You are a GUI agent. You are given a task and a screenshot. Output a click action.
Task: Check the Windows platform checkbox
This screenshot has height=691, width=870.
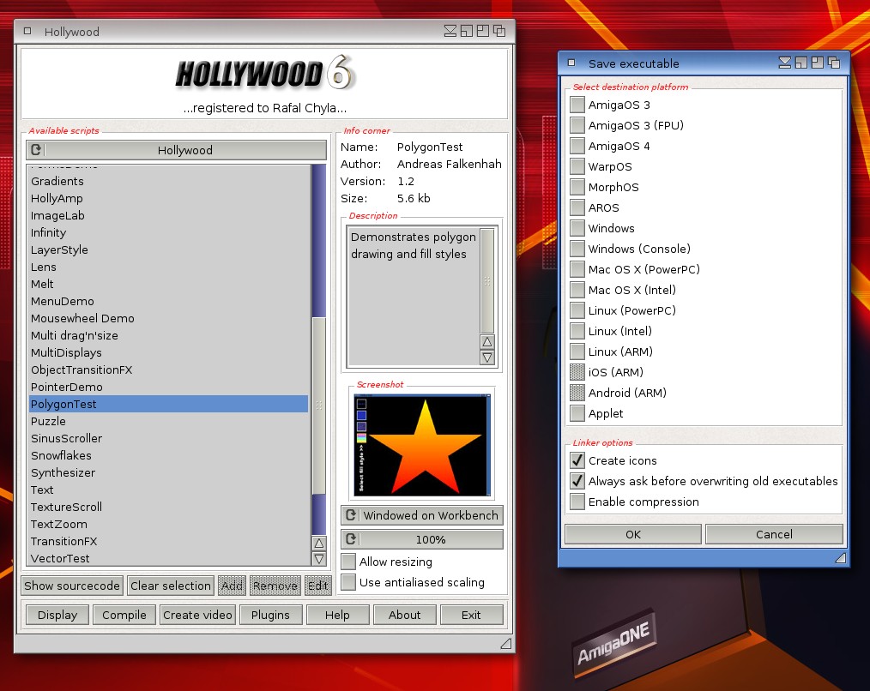577,228
